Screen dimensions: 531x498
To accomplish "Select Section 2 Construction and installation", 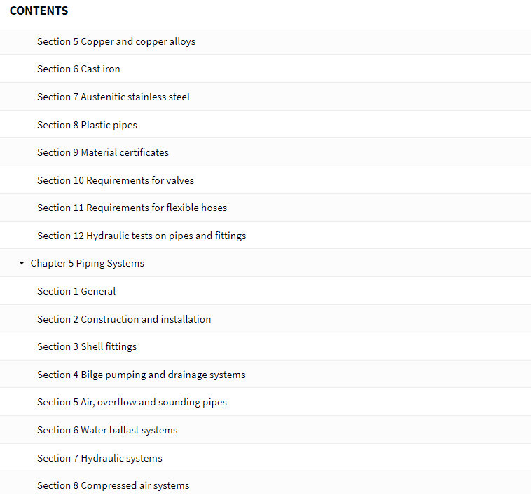I will coord(124,319).
